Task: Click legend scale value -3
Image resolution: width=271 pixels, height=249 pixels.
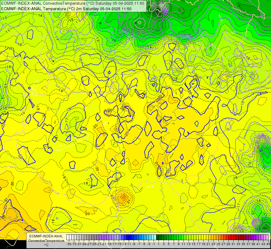Action: tap(149, 244)
